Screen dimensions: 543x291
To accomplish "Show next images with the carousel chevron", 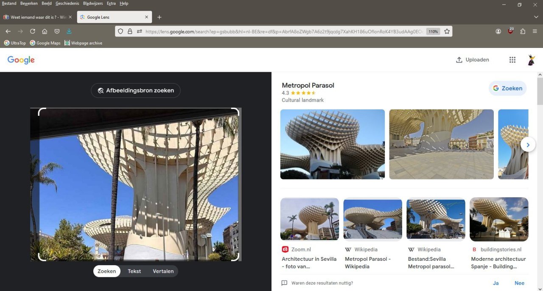I will pos(528,145).
